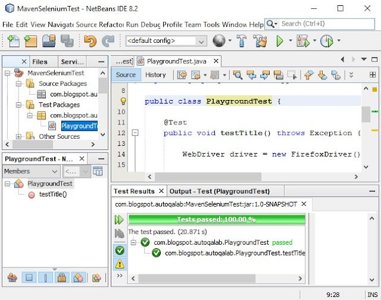The image size is (381, 300).
Task: Open the browser globe icon
Action: tap(219, 41)
